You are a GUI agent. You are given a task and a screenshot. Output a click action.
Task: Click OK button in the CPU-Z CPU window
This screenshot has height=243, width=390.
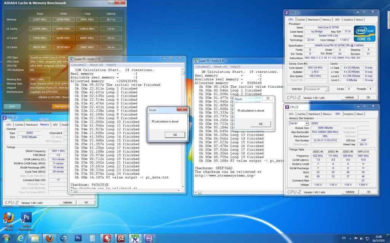tap(368, 98)
